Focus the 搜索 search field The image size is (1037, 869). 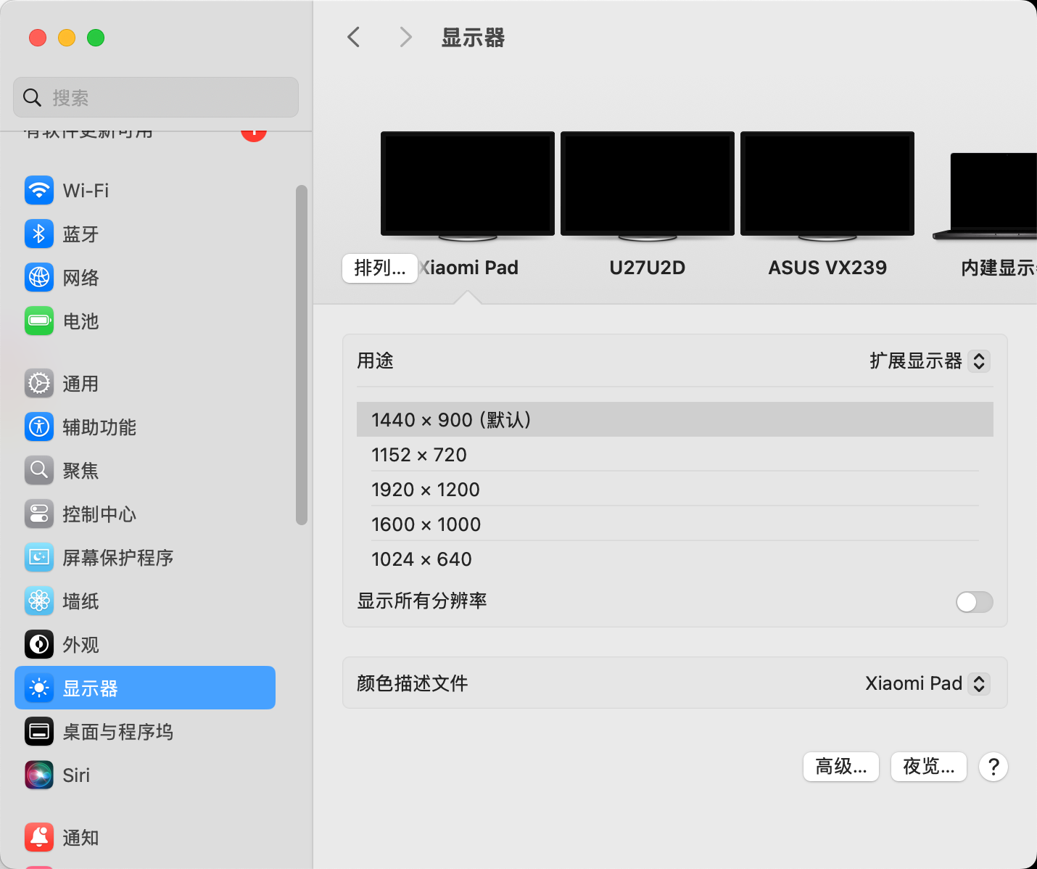tap(156, 97)
